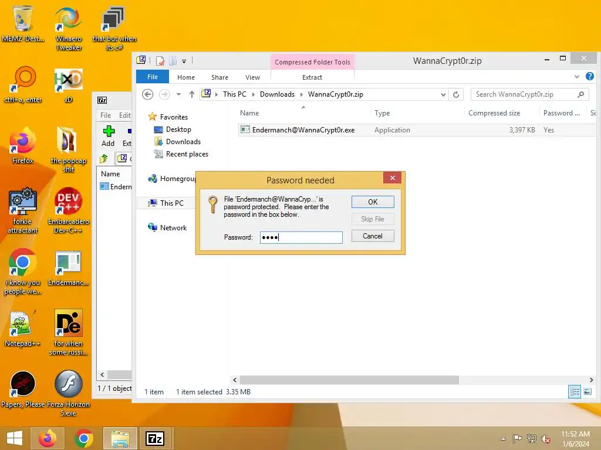
Task: Click Cancel in Password needed dialog
Action: [x=373, y=236]
